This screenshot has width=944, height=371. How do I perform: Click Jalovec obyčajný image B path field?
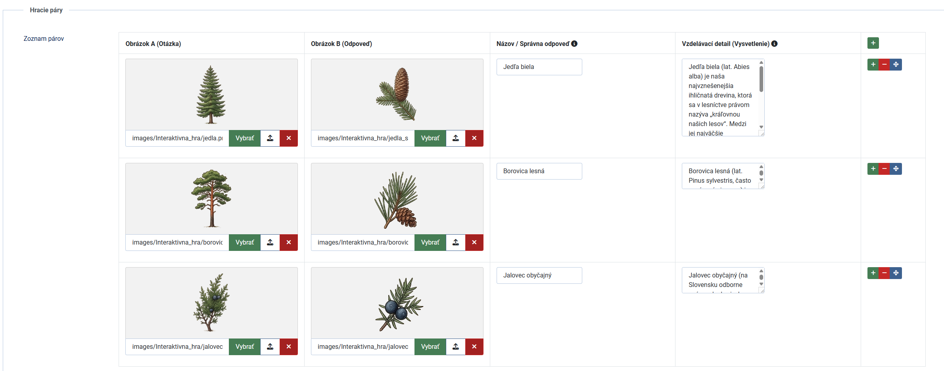[x=363, y=347]
